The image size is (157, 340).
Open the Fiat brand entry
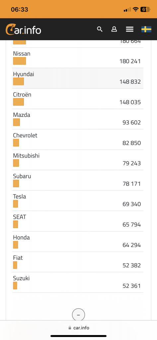point(78,262)
